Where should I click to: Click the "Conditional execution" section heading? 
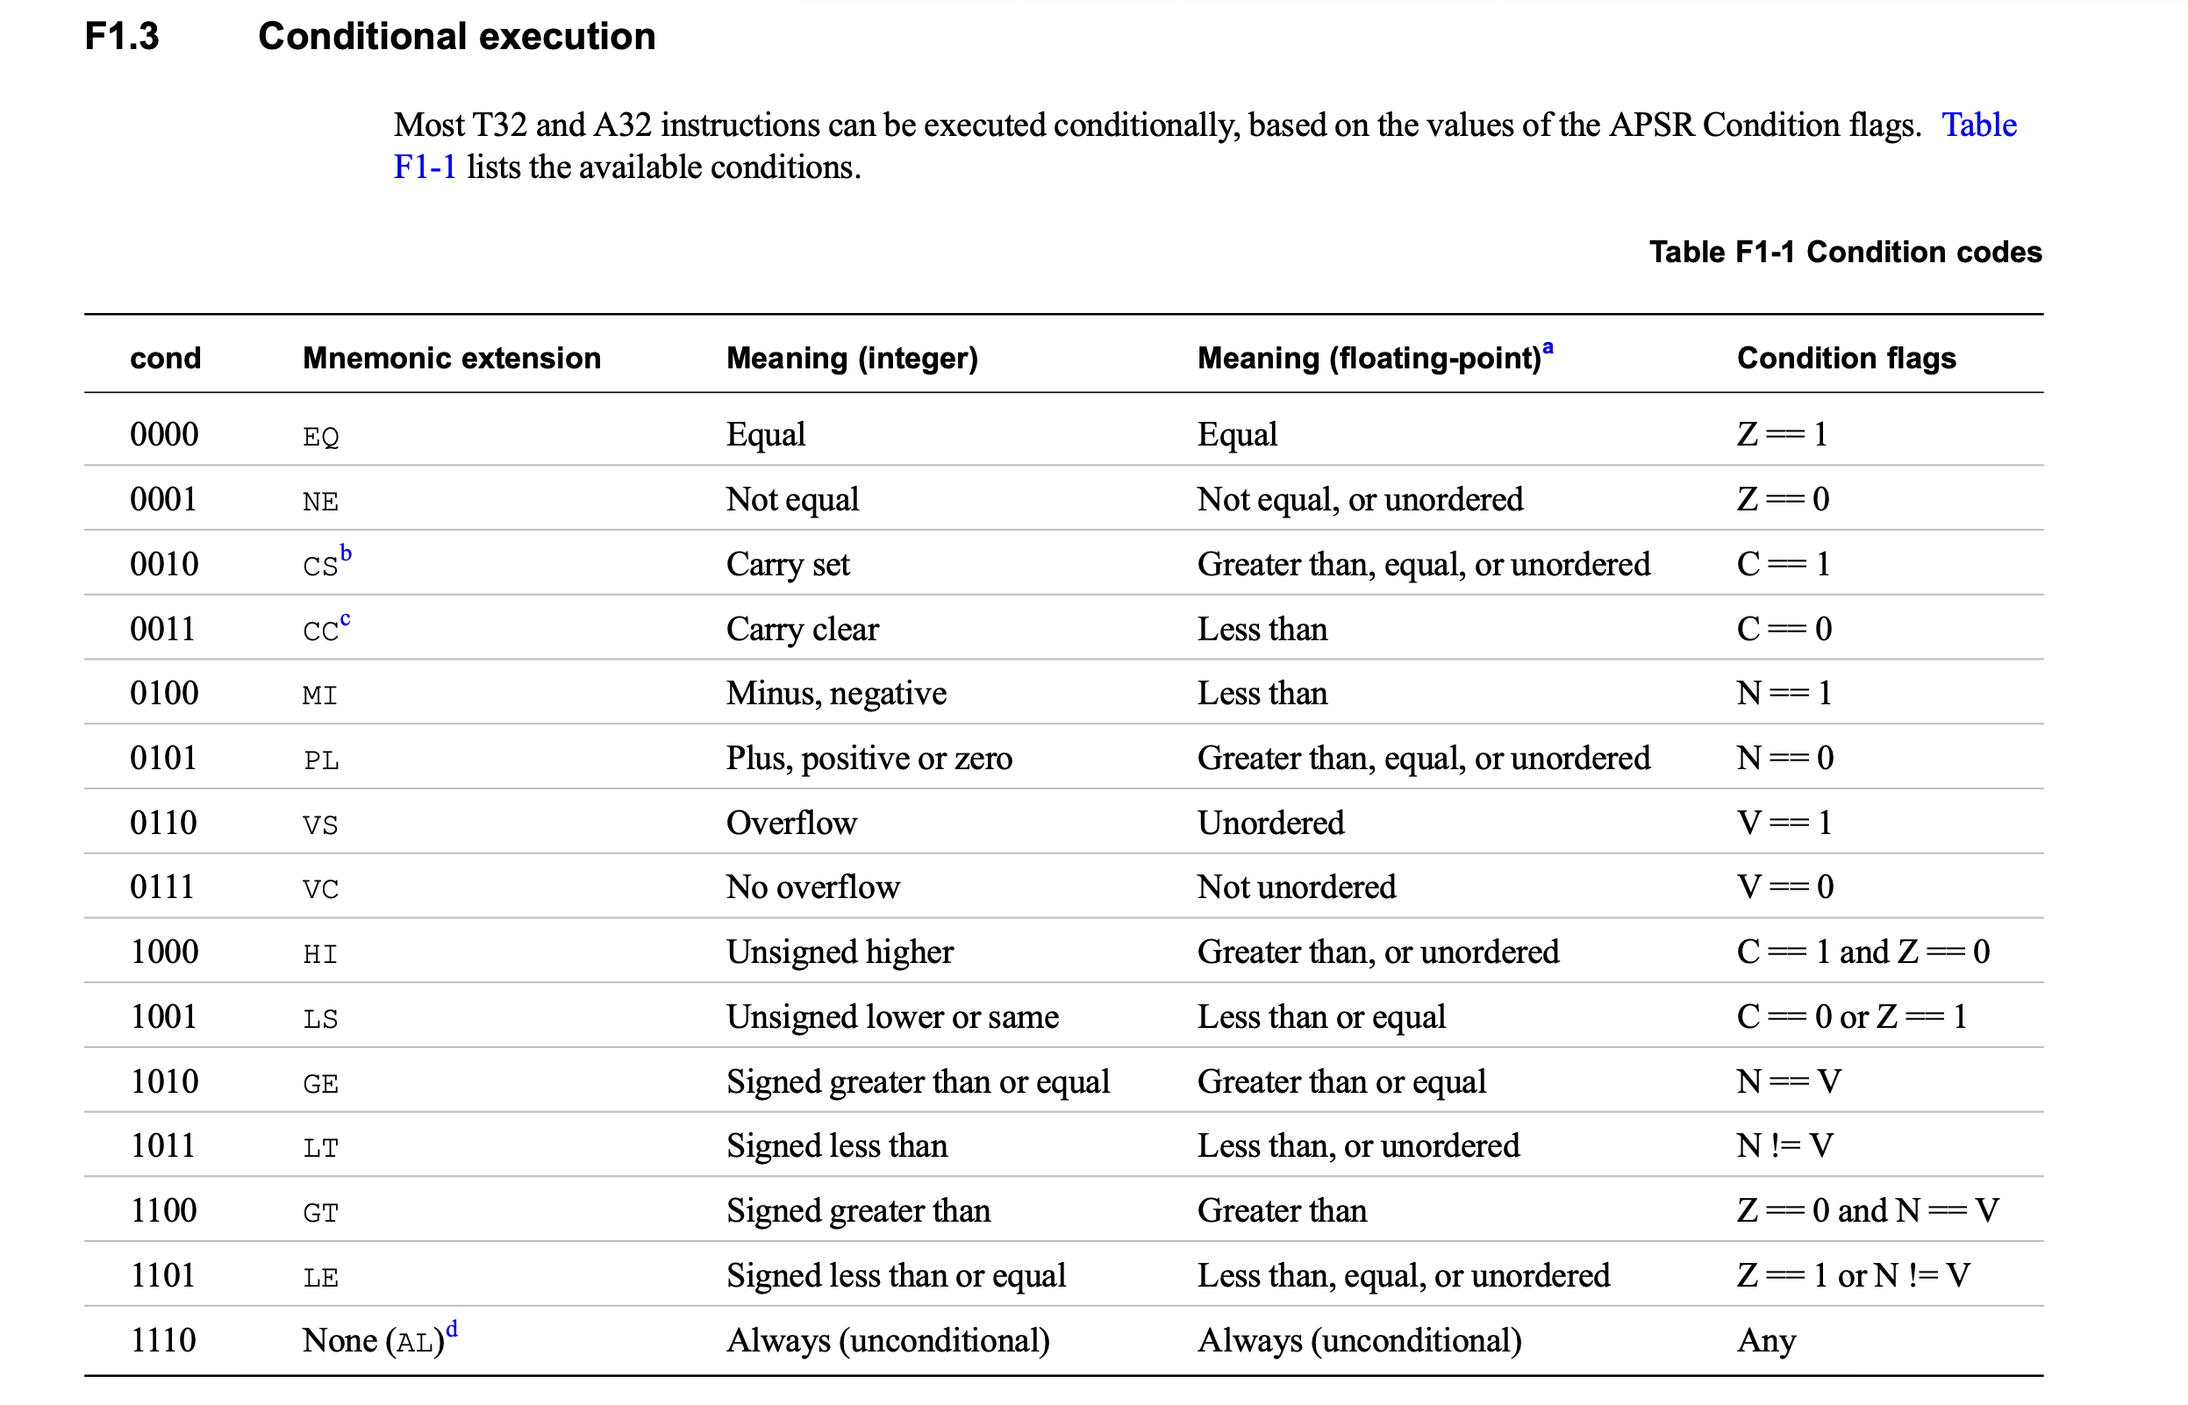(x=456, y=37)
